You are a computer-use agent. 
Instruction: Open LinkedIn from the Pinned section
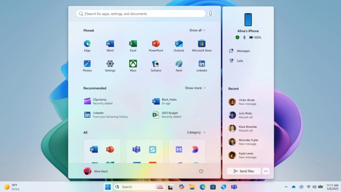pyautogui.click(x=201, y=66)
